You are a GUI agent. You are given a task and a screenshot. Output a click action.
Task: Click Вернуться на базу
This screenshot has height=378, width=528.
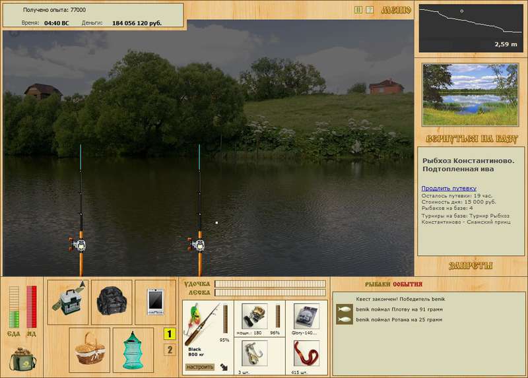click(471, 139)
